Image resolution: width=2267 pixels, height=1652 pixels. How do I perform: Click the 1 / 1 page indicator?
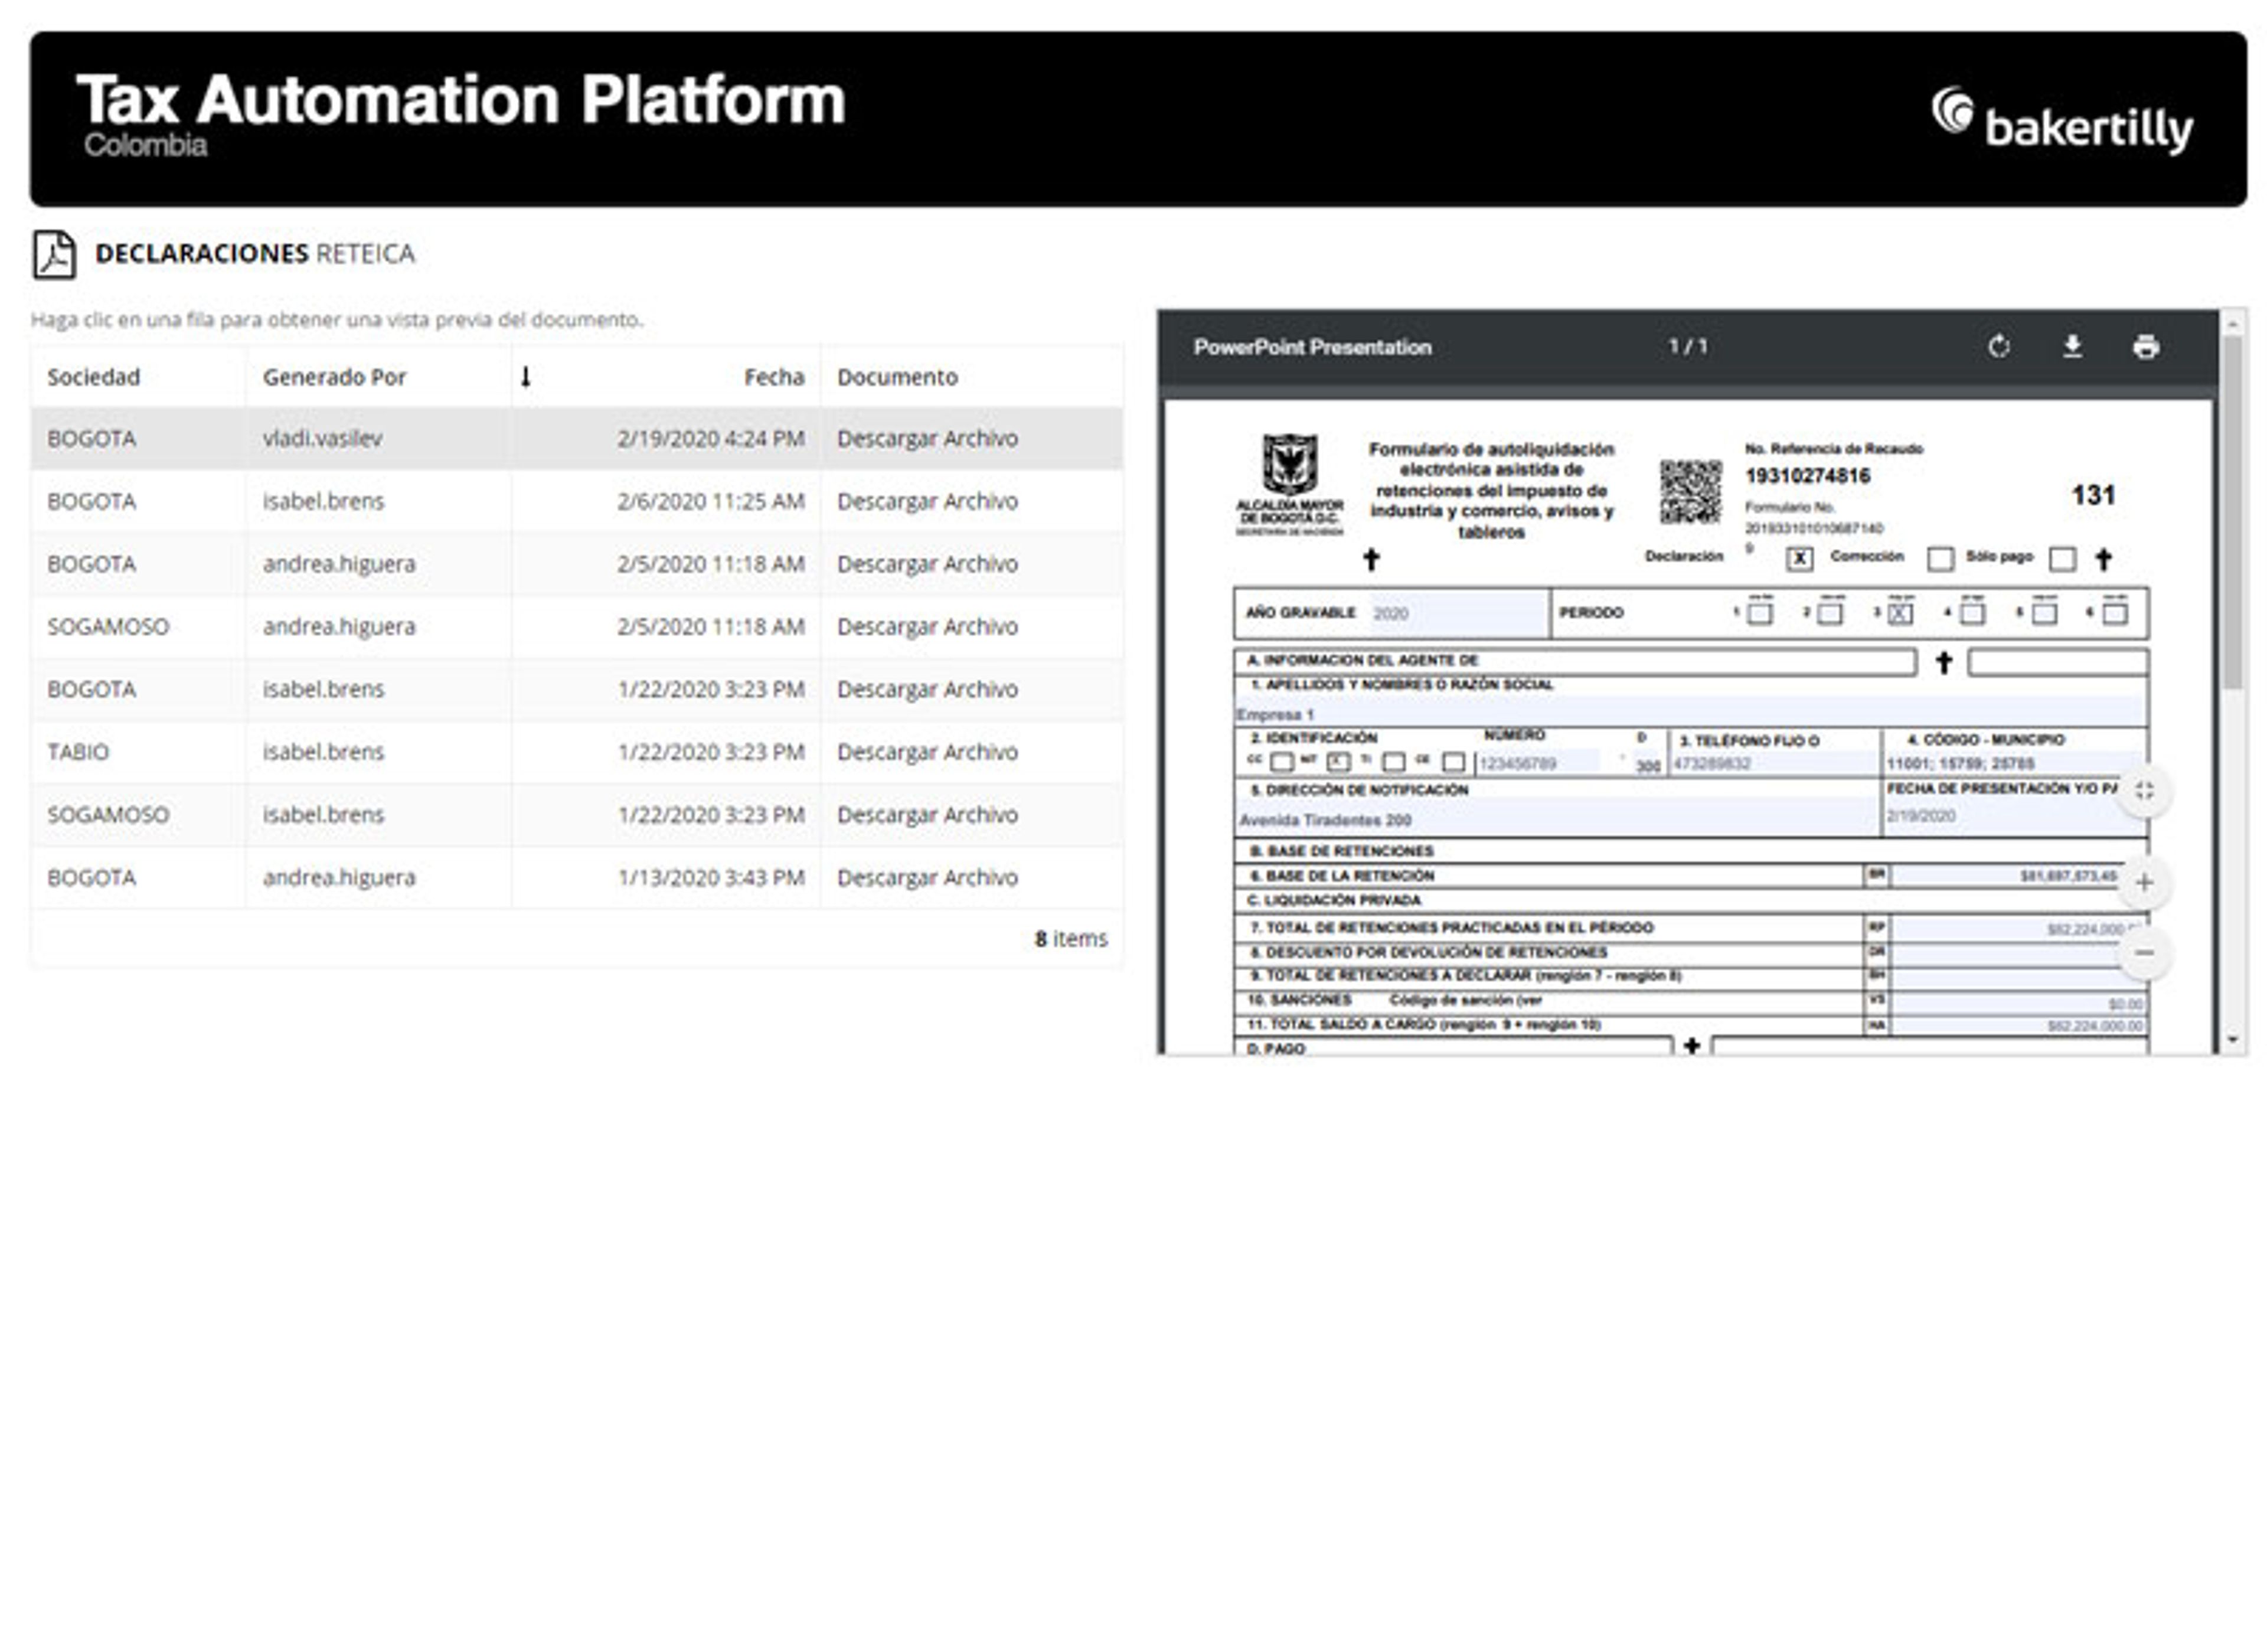tap(1688, 346)
